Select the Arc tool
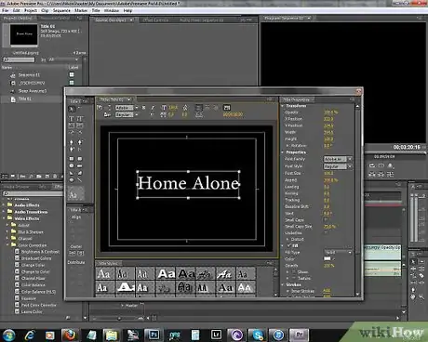This screenshot has width=428, height=342. [x=80, y=173]
